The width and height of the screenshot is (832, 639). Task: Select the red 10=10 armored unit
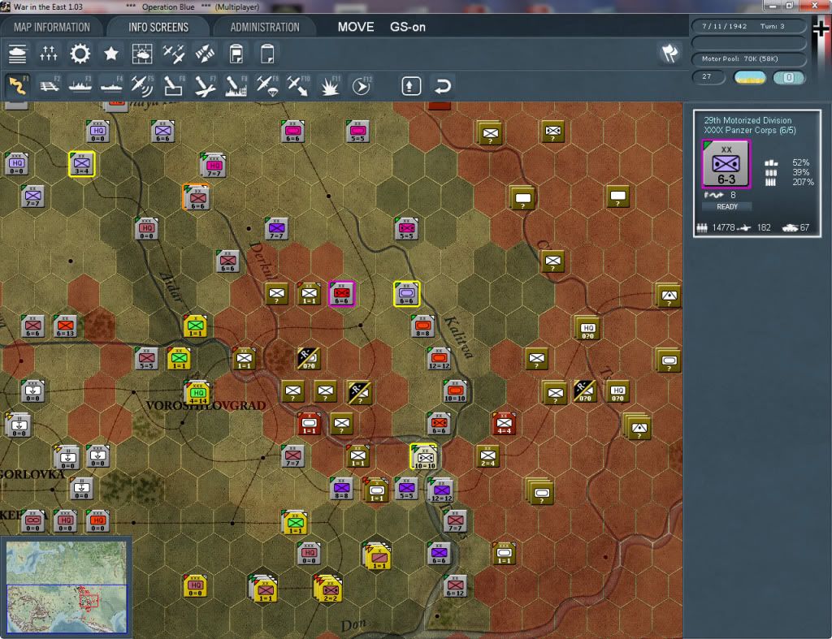click(455, 391)
